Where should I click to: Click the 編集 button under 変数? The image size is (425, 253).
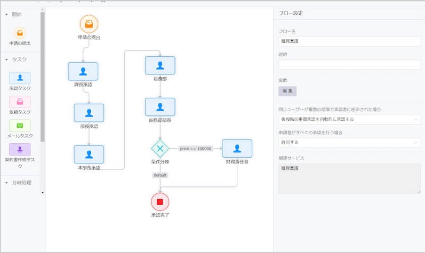coord(287,91)
